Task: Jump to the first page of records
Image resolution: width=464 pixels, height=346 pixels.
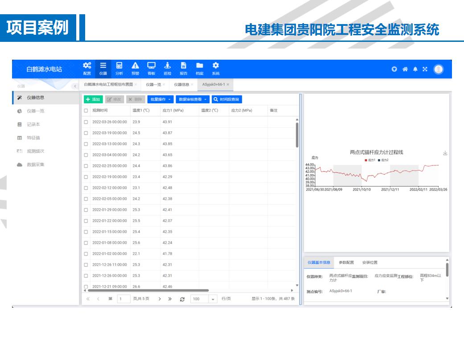Action: coord(88,299)
